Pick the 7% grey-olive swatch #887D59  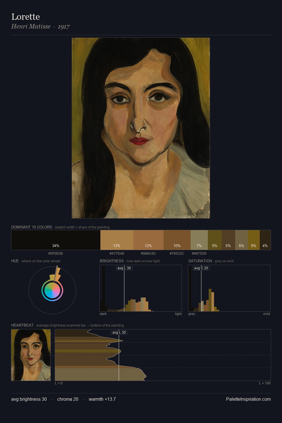(x=199, y=240)
